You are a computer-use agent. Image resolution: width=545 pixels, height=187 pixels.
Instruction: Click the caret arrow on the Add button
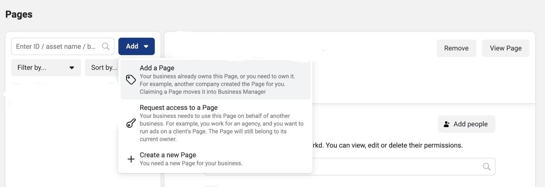146,47
